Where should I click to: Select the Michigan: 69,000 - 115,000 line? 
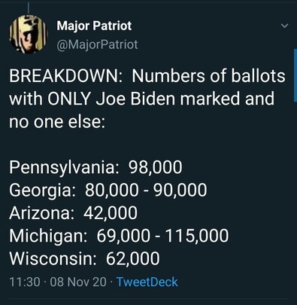coord(119,236)
